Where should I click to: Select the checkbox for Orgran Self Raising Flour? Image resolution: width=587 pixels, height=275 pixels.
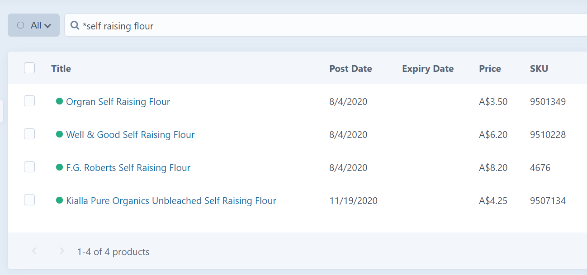(x=29, y=101)
